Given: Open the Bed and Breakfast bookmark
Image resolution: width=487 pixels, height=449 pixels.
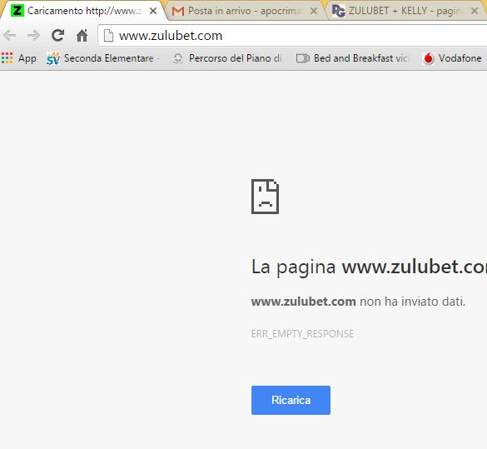Looking at the screenshot, I should click(353, 58).
